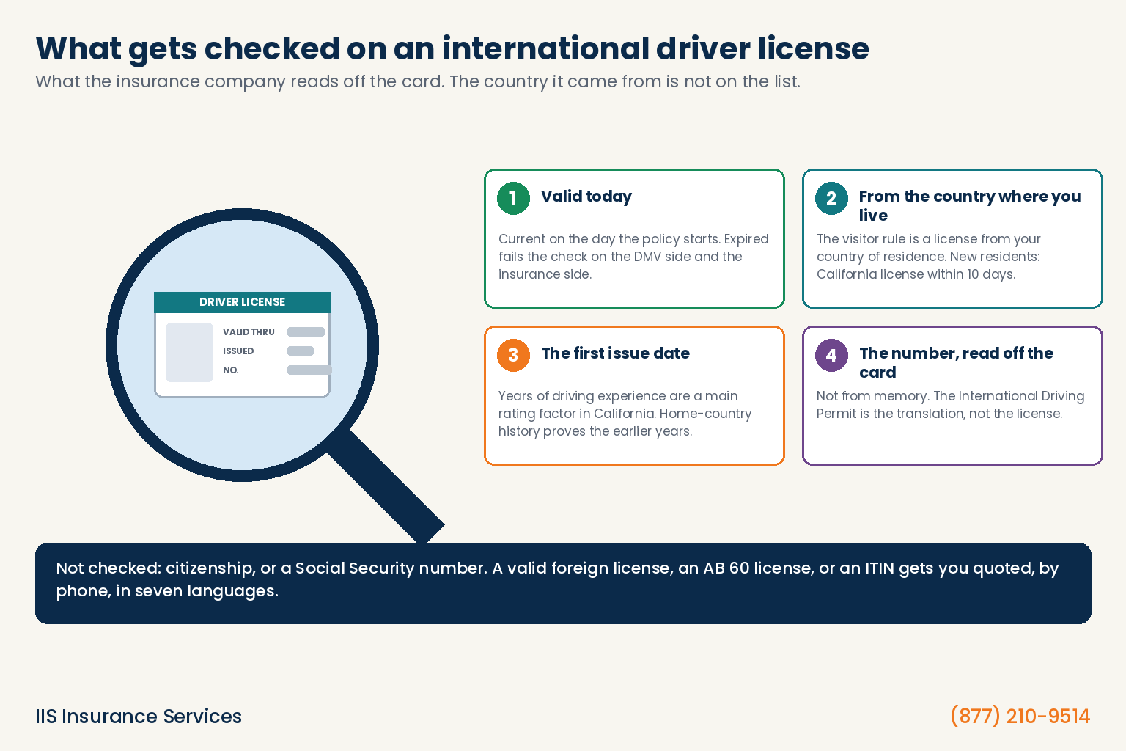The width and height of the screenshot is (1126, 751).
Task: Click the orange number 3 badge
Action: click(513, 355)
